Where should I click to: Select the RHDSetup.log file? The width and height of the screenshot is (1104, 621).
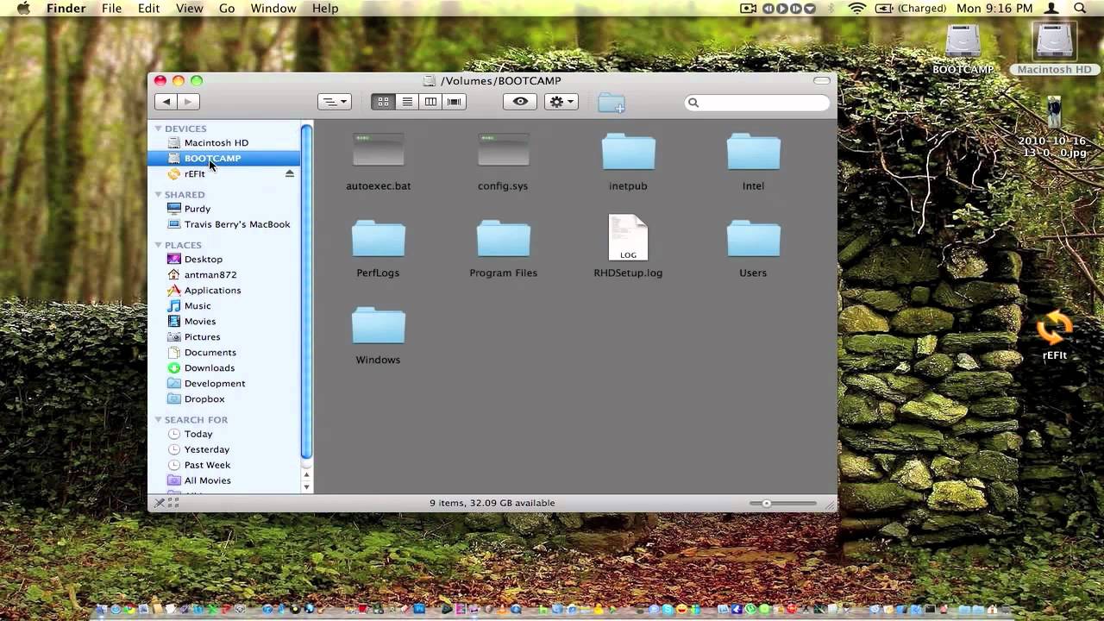tap(628, 237)
